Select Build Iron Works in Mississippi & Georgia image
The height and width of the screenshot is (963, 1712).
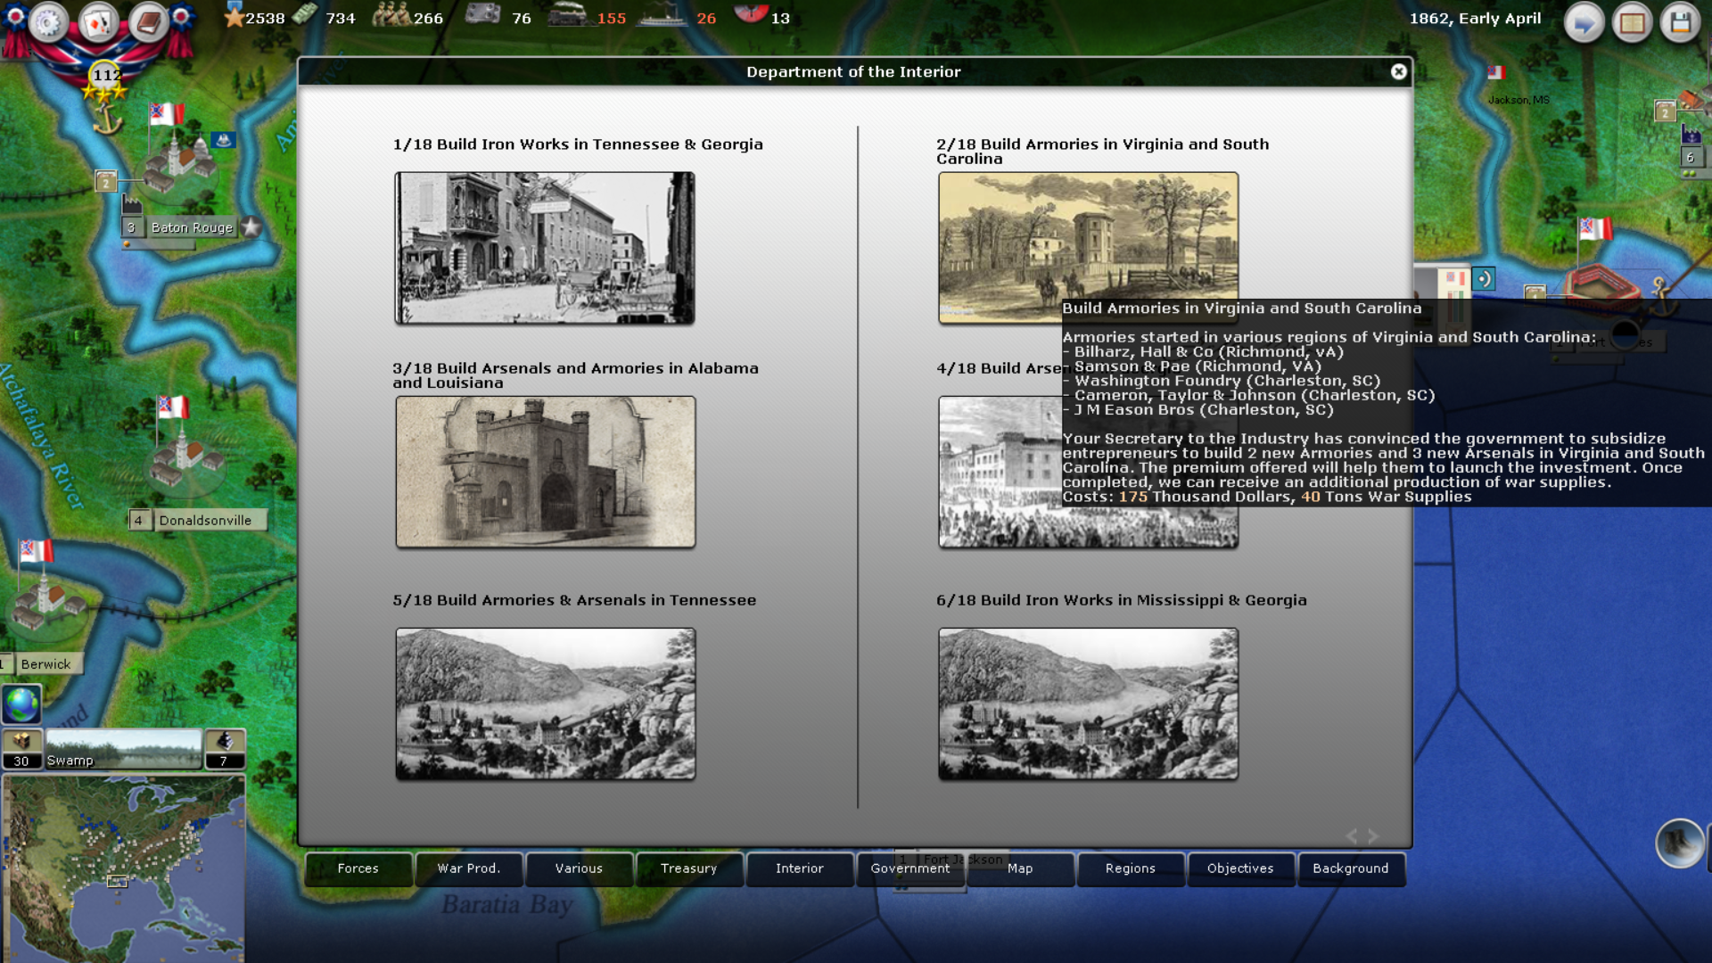coord(1088,704)
